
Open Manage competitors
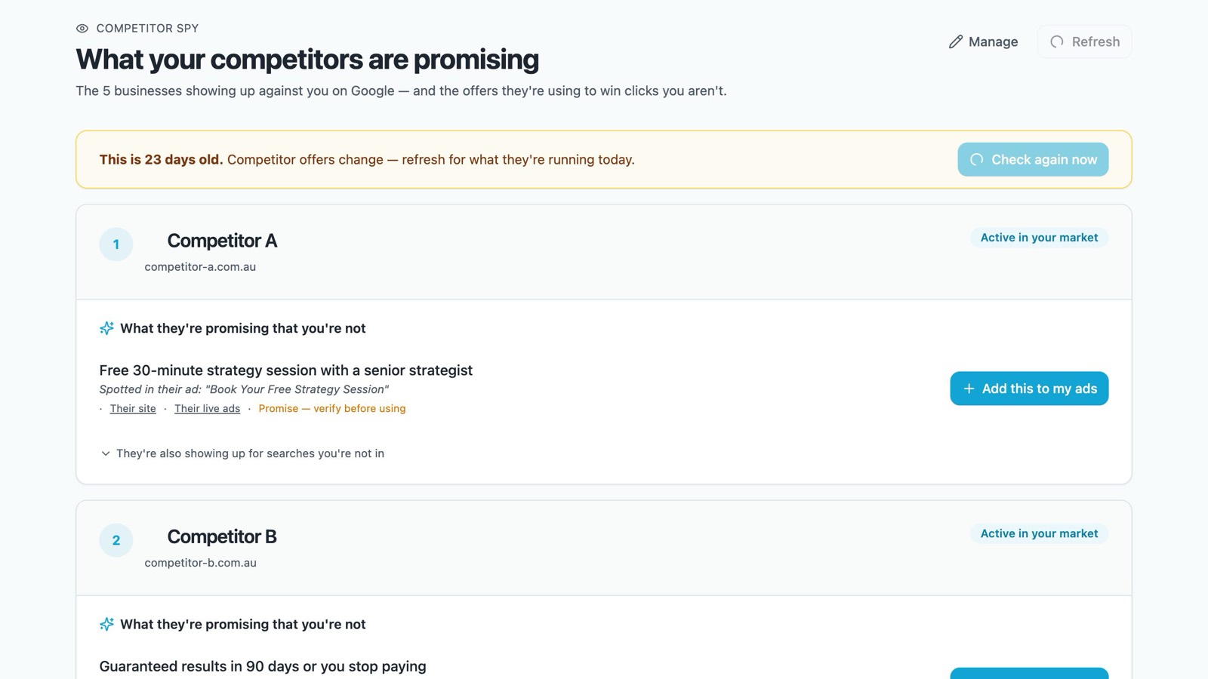click(983, 41)
